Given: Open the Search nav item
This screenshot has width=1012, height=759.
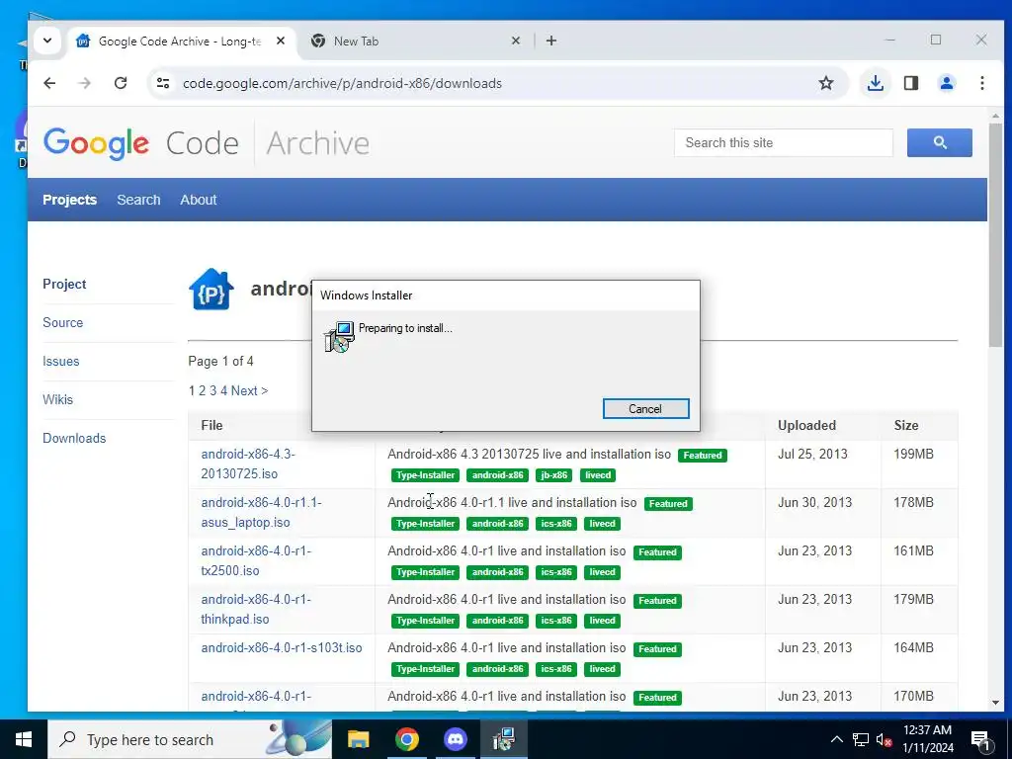Looking at the screenshot, I should point(138,200).
